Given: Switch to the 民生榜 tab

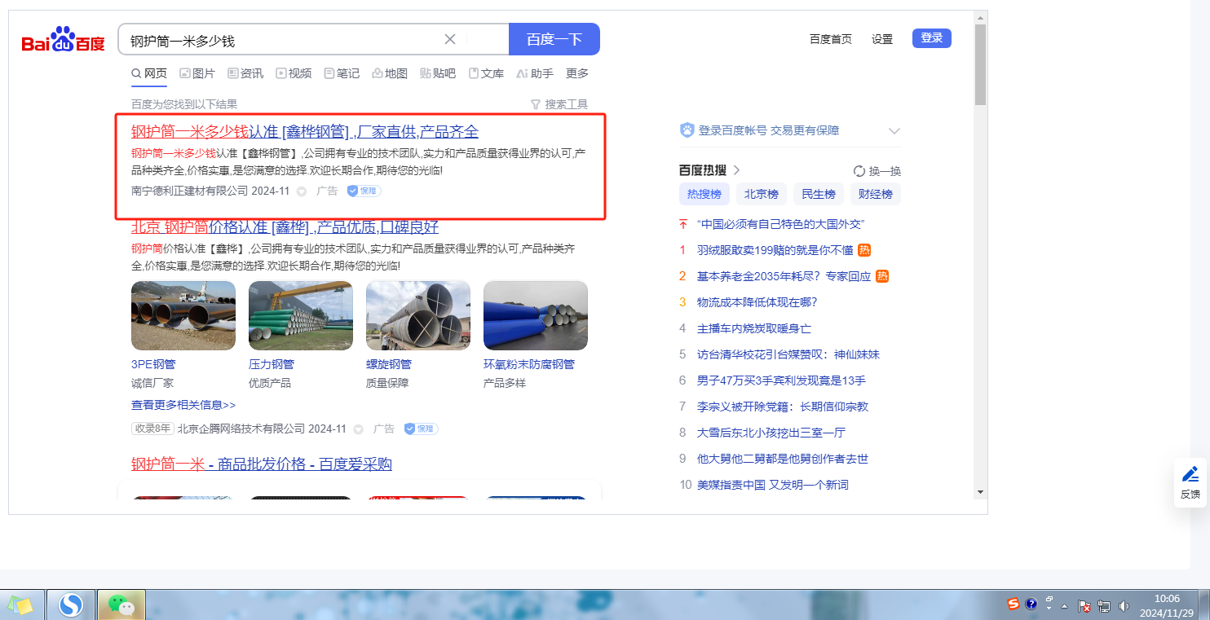Looking at the screenshot, I should point(819,194).
